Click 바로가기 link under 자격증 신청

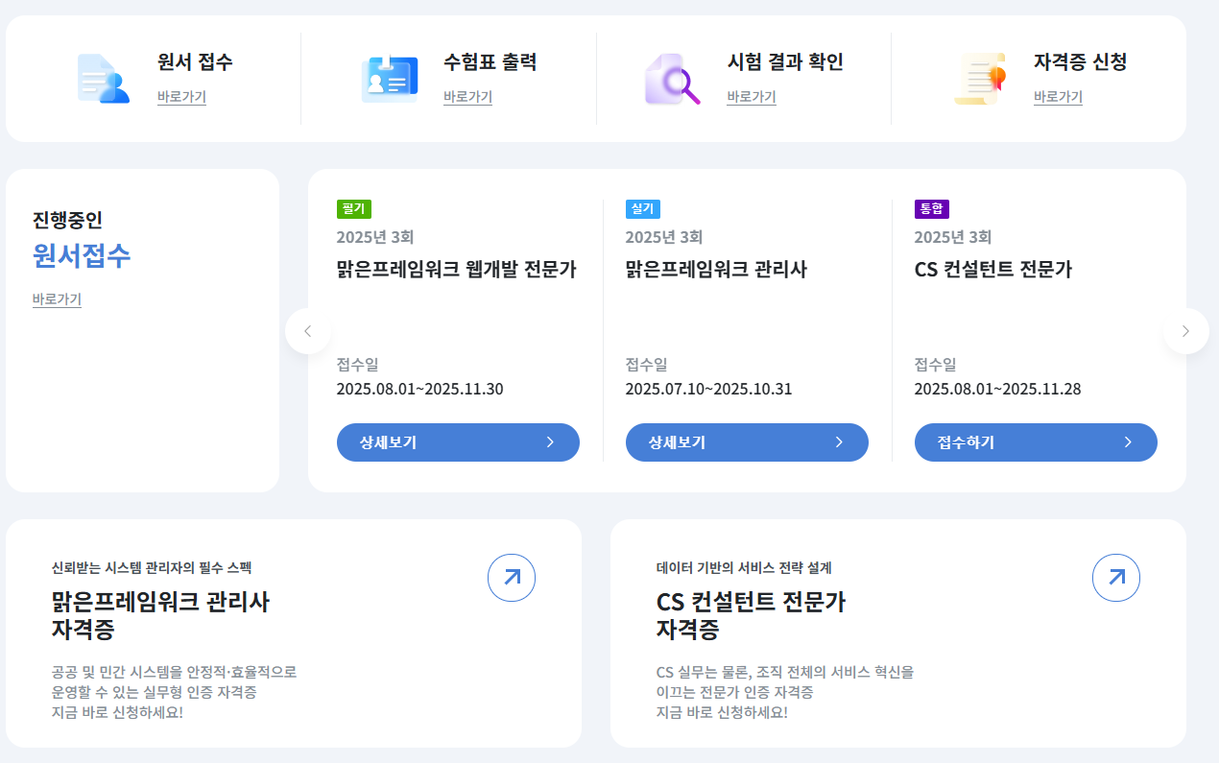point(1058,97)
